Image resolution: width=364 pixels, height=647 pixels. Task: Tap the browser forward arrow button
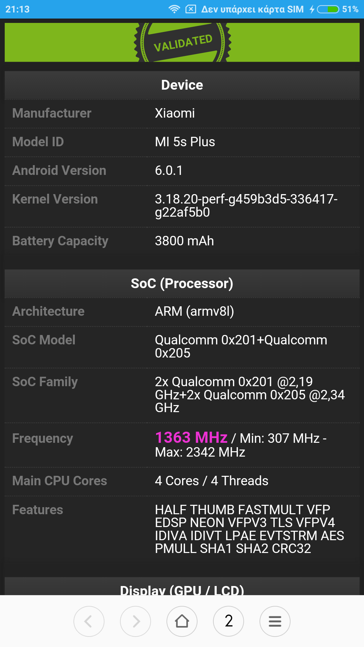tap(135, 621)
